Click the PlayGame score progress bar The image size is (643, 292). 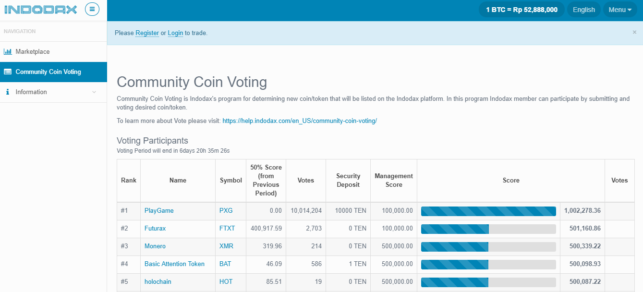[488, 211]
